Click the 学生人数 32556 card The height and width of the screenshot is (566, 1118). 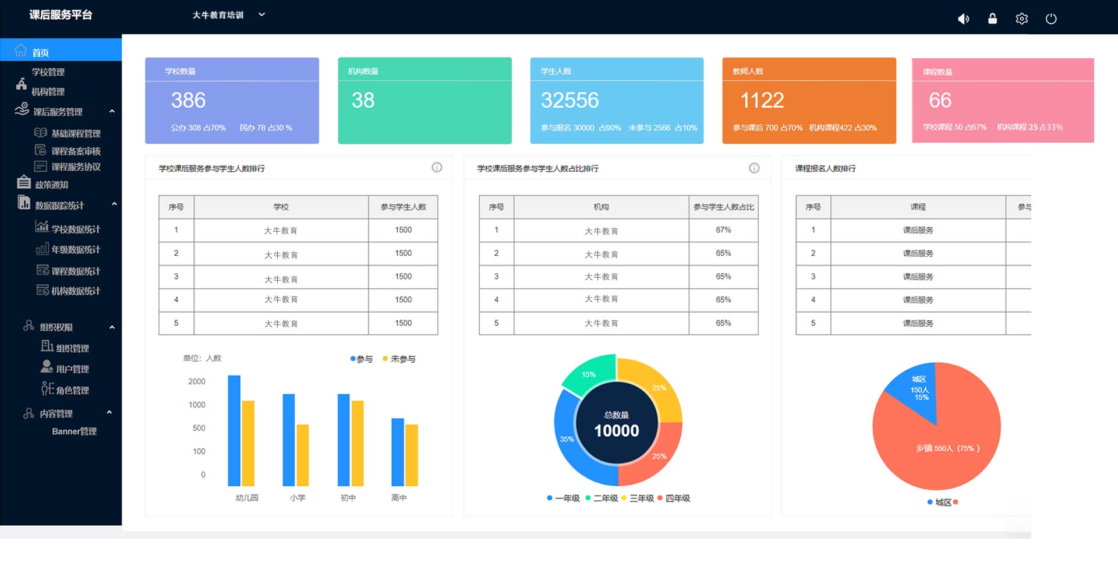coord(617,101)
